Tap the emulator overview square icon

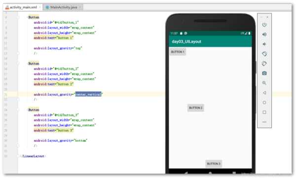click(x=264, y=112)
